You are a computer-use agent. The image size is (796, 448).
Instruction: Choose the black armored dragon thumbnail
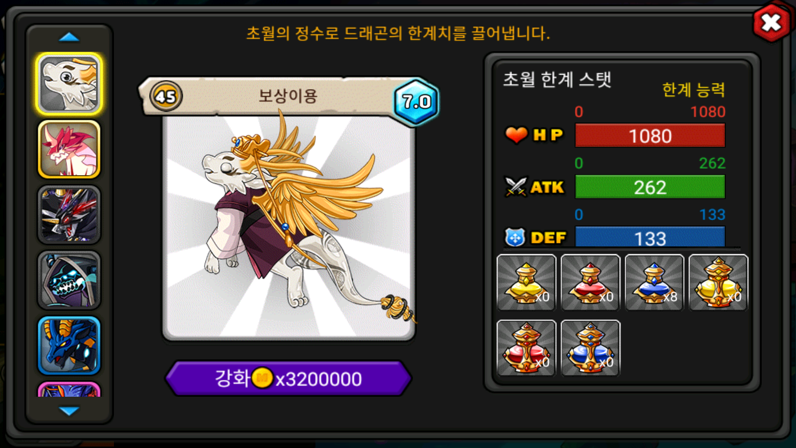[69, 215]
